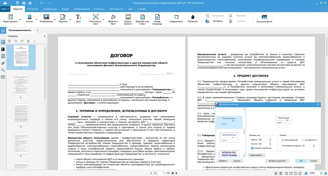Click the Номер страницы icon

click(157, 17)
